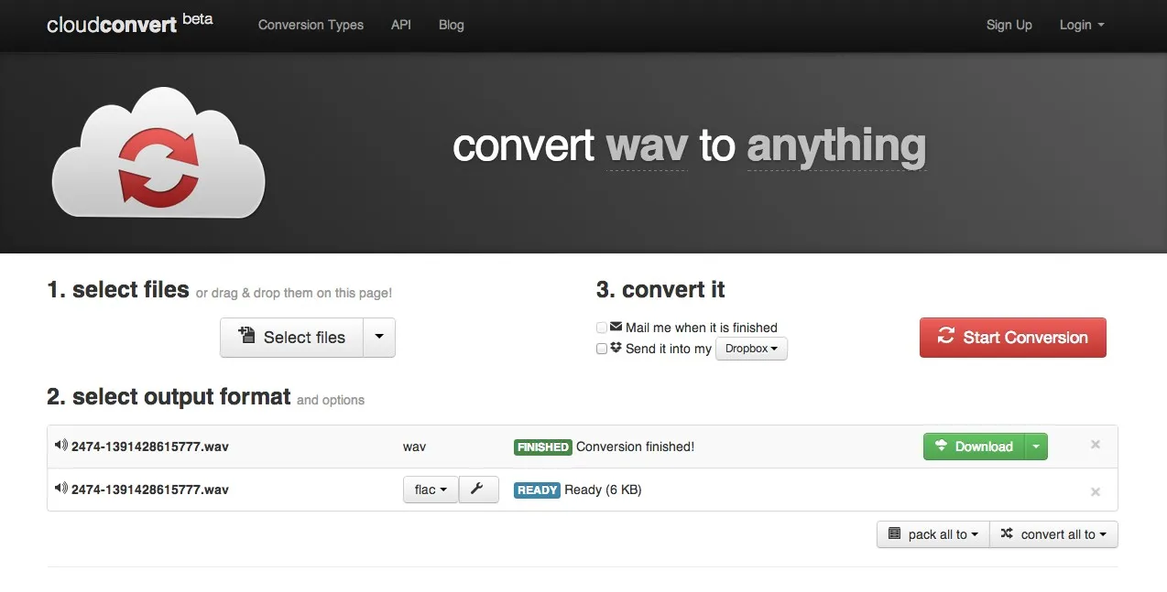Click "Conversion finished!" status text
The height and width of the screenshot is (592, 1167).
[635, 447]
